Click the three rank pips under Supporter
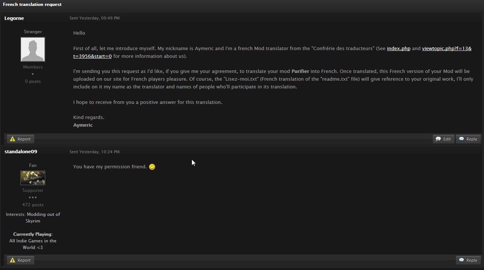 click(33, 197)
